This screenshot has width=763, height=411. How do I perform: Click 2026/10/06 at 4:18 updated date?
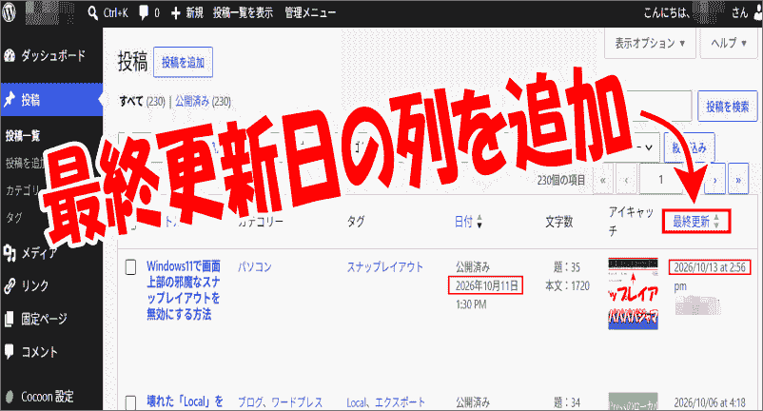coord(710,402)
